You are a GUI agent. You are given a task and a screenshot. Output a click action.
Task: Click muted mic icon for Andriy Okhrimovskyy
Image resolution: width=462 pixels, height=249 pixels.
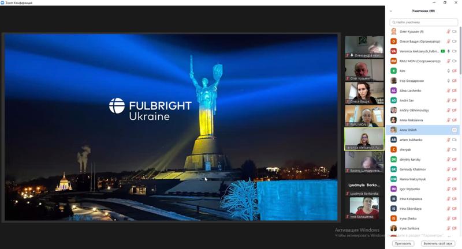coord(449,110)
